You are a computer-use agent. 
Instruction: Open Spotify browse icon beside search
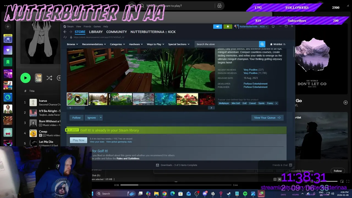pyautogui.click(x=219, y=6)
